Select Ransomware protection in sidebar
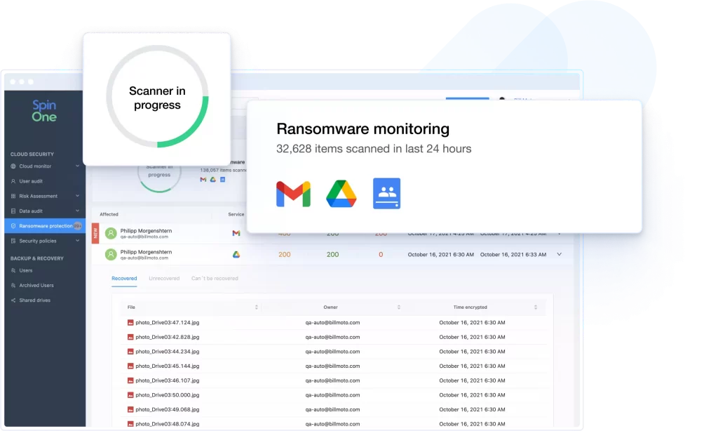 pos(45,225)
